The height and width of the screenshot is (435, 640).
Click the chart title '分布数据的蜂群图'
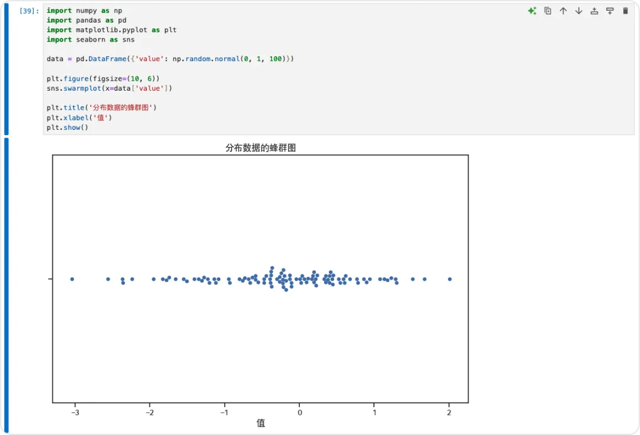click(260, 148)
